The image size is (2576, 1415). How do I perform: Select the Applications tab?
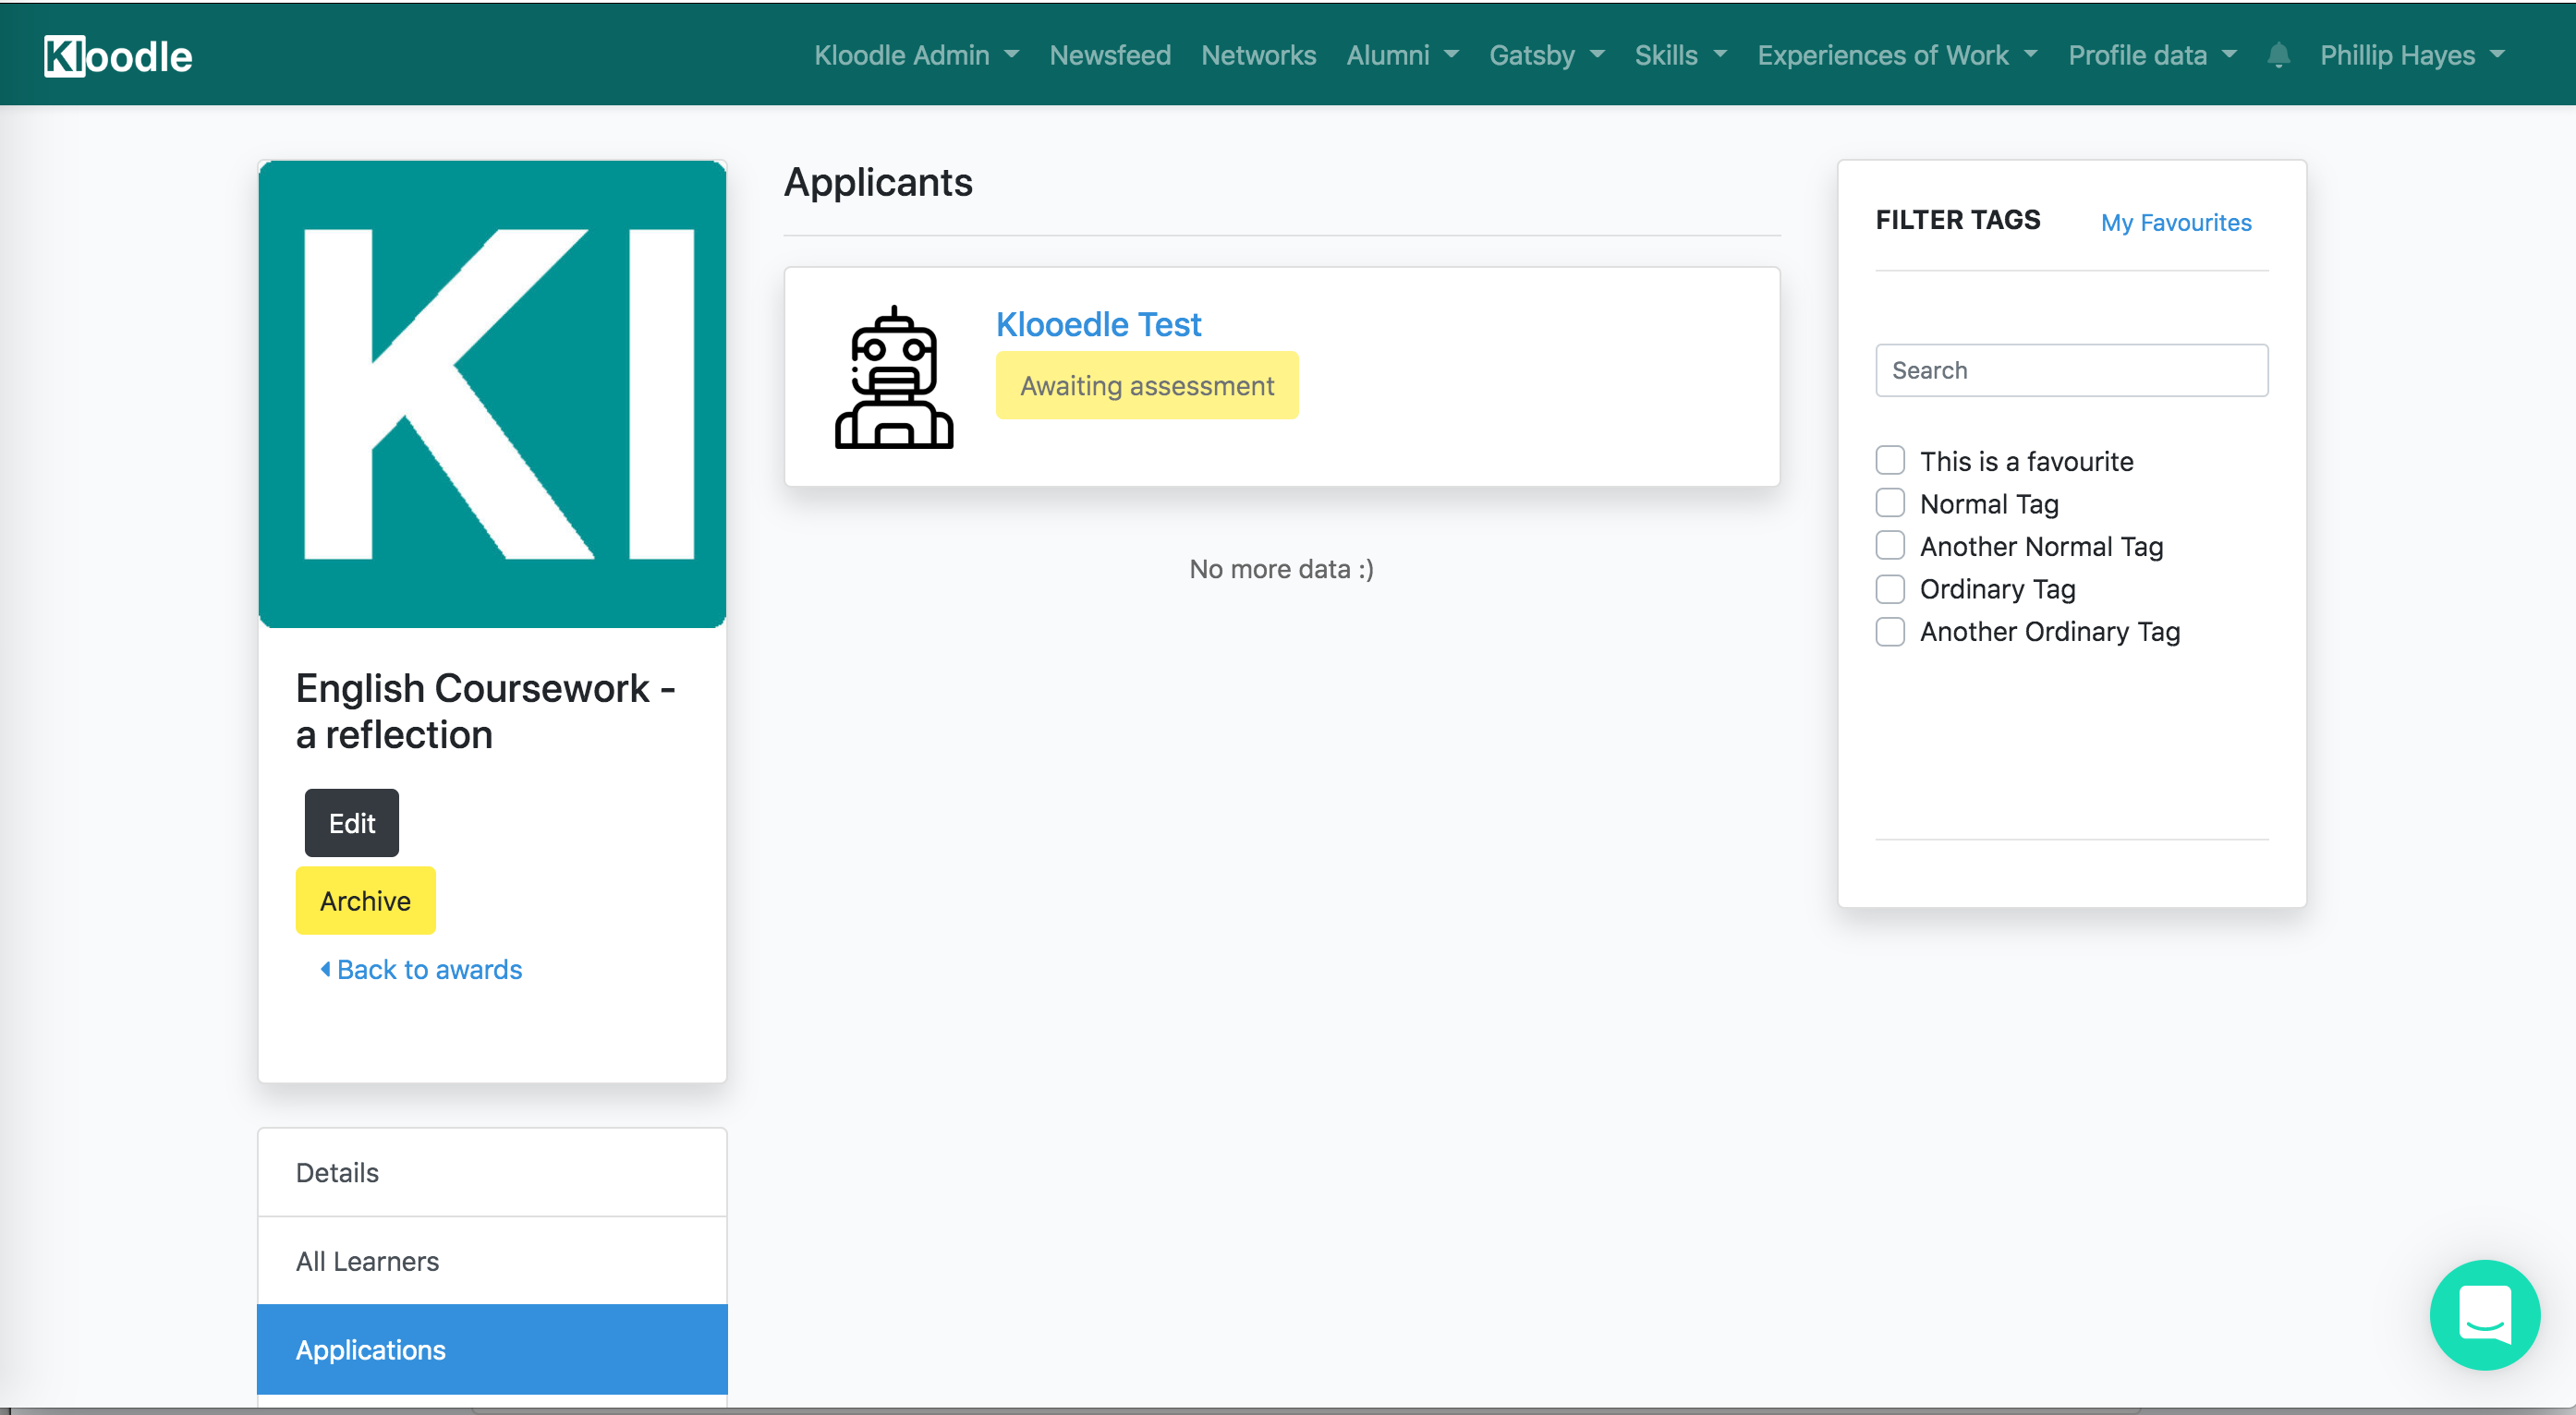click(492, 1349)
